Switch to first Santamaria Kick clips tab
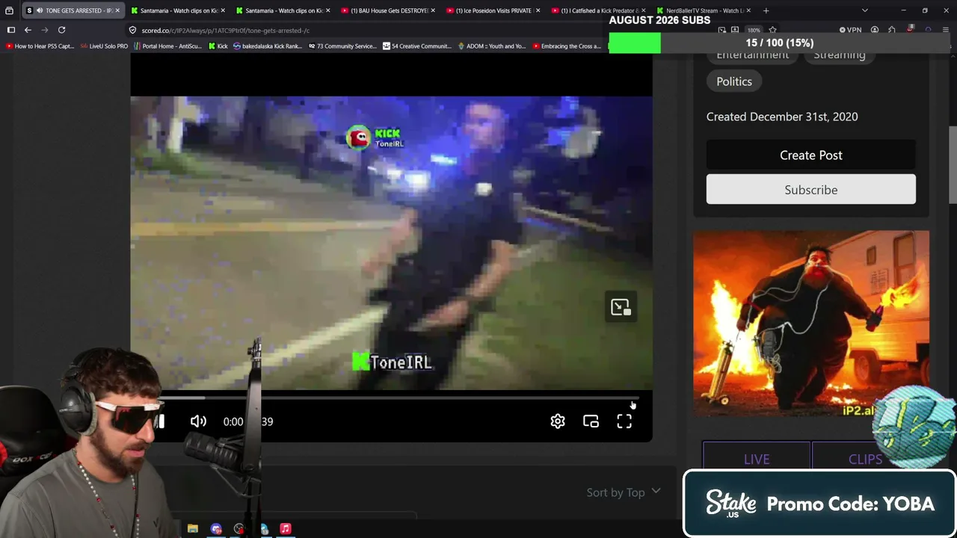 (x=178, y=10)
